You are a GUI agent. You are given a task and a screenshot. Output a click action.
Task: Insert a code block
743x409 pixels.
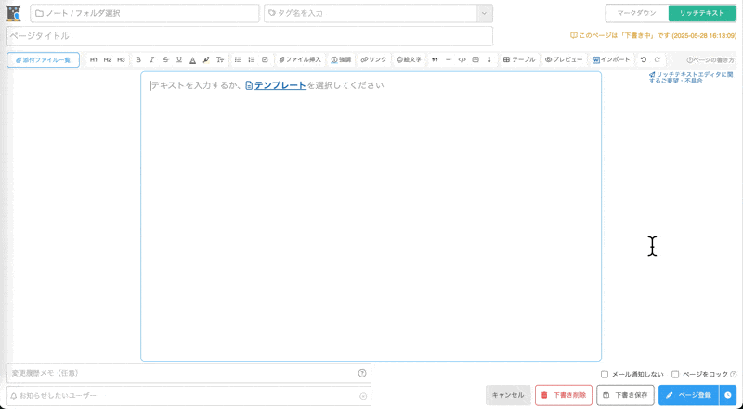coord(462,59)
